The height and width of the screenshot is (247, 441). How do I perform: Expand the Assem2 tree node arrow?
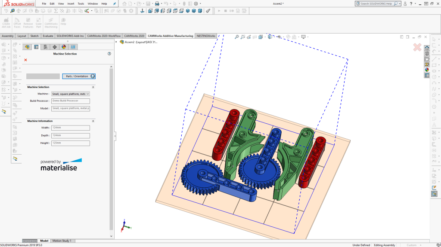point(117,42)
